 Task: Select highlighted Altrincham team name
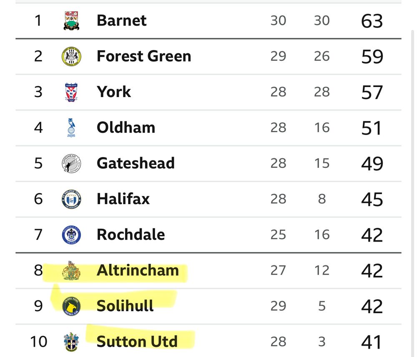point(138,270)
